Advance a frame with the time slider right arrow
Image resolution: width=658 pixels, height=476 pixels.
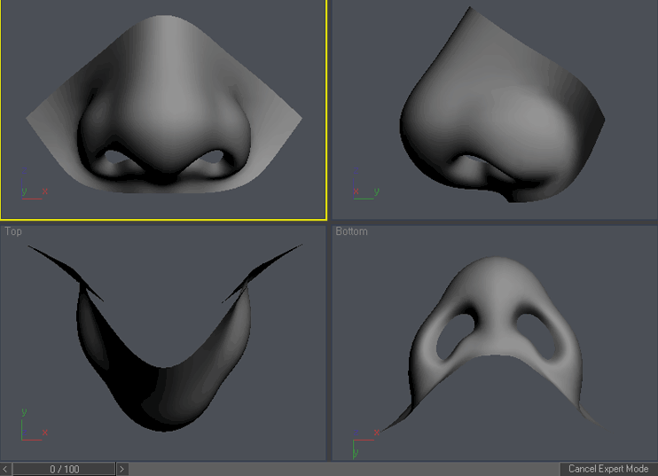tap(122, 469)
